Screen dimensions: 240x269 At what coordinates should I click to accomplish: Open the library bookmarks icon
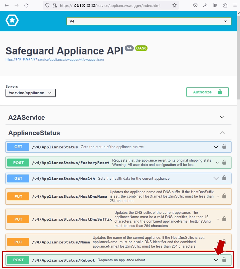coord(215,5)
